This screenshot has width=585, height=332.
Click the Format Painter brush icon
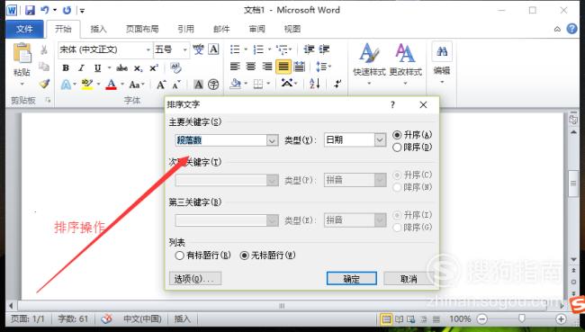tap(44, 83)
